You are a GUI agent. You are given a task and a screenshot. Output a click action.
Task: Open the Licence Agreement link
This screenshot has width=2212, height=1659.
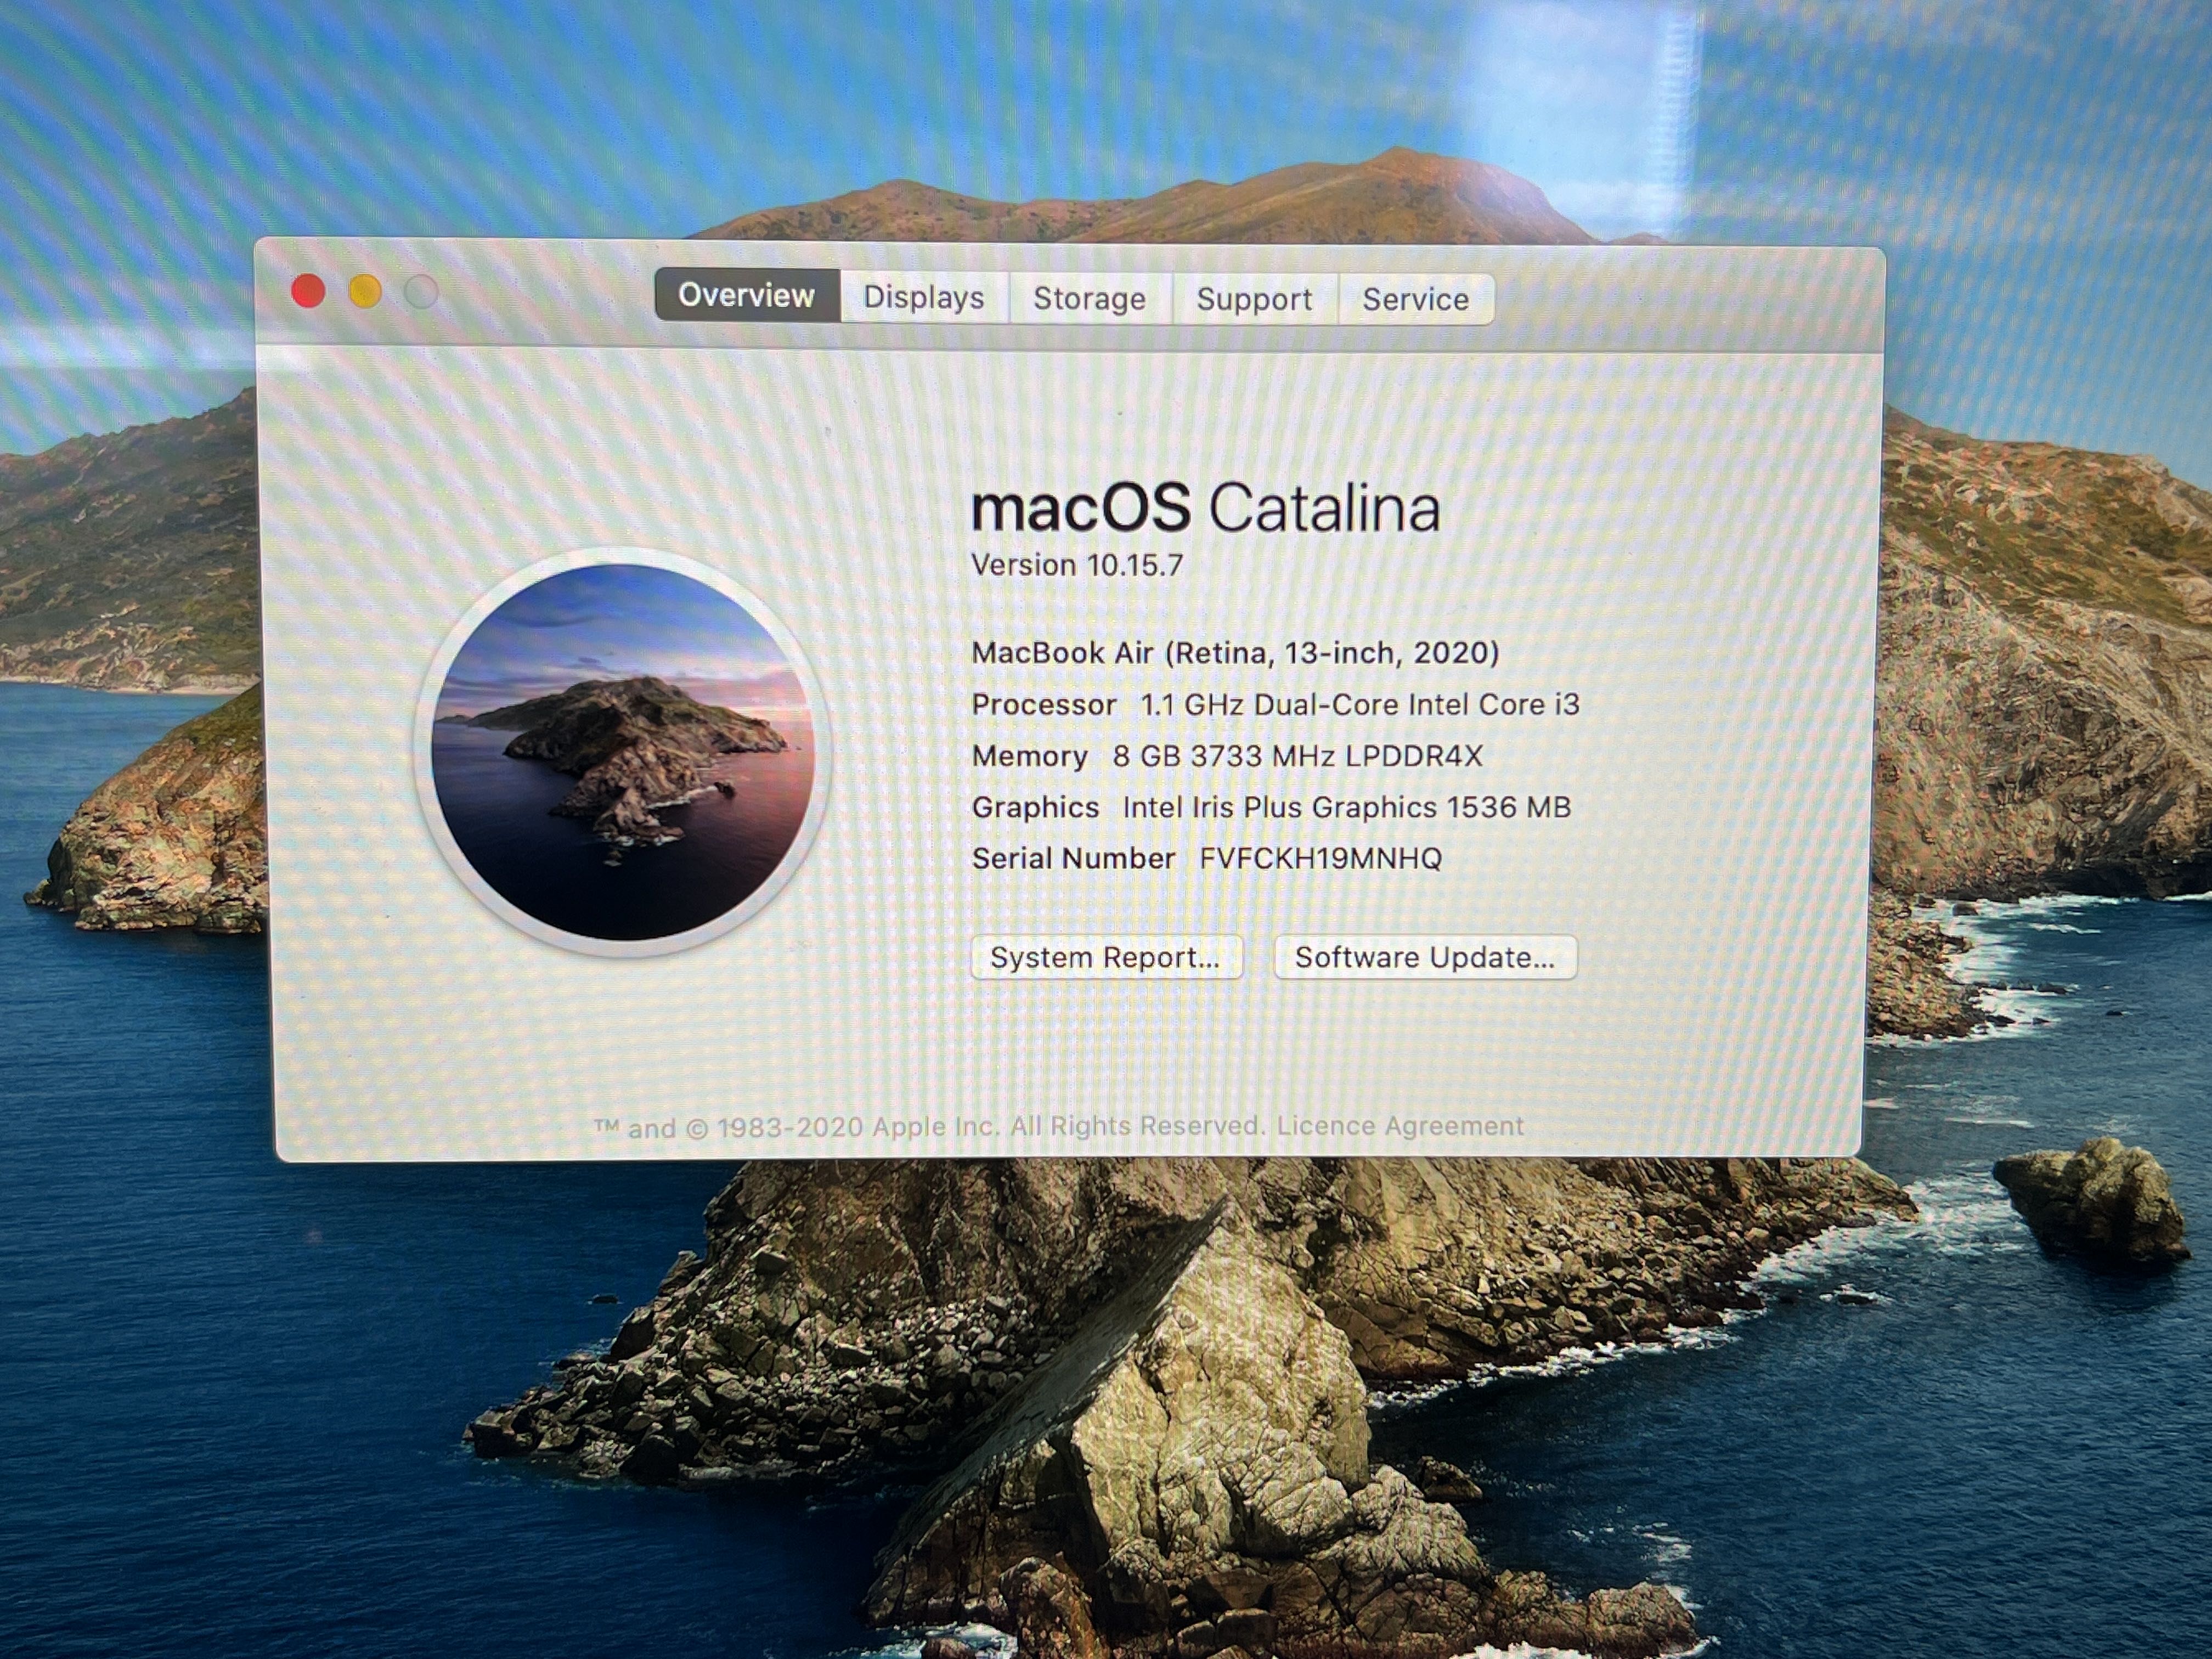pyautogui.click(x=1399, y=1126)
